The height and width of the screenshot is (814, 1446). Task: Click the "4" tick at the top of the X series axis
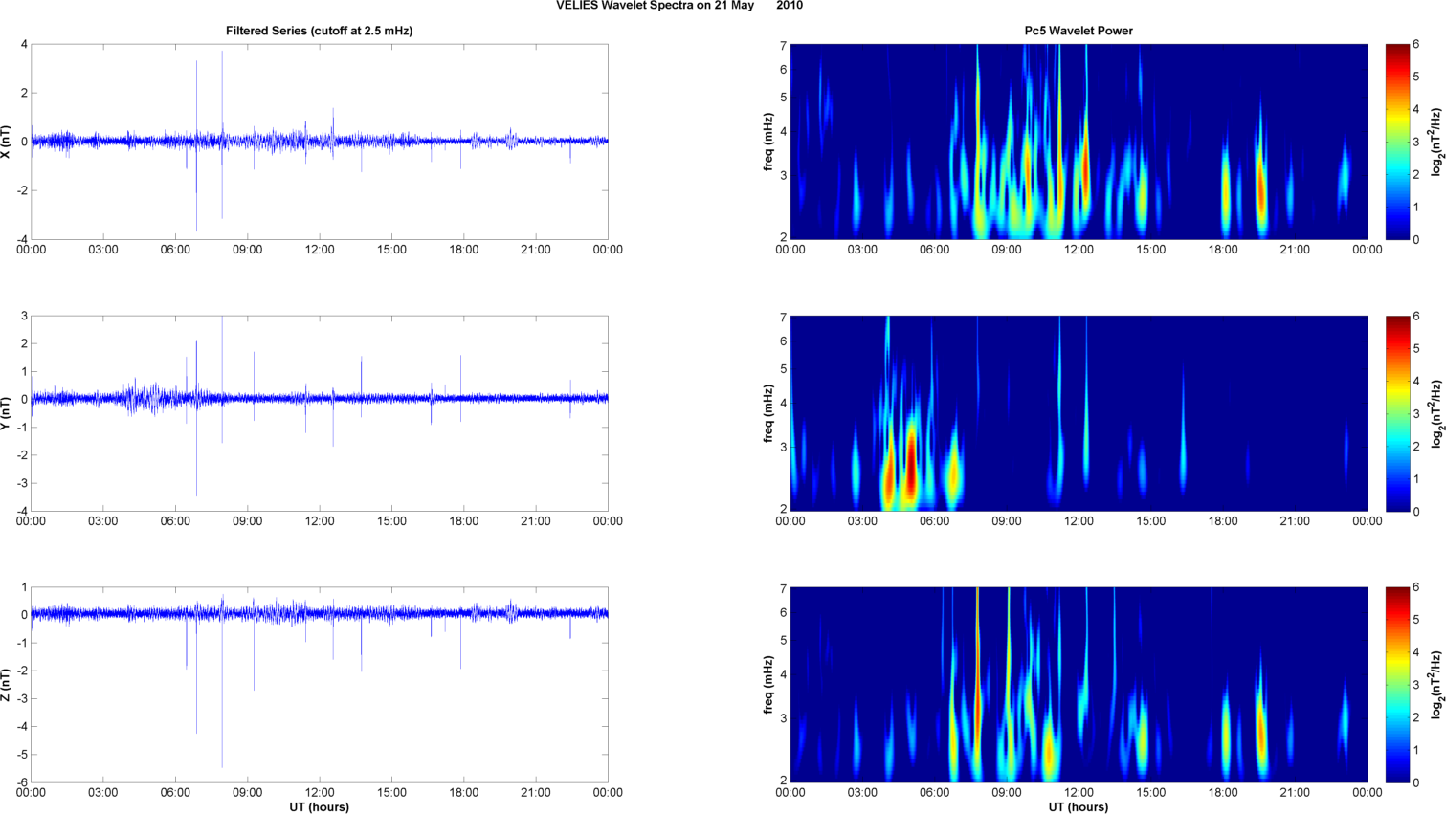pos(24,45)
